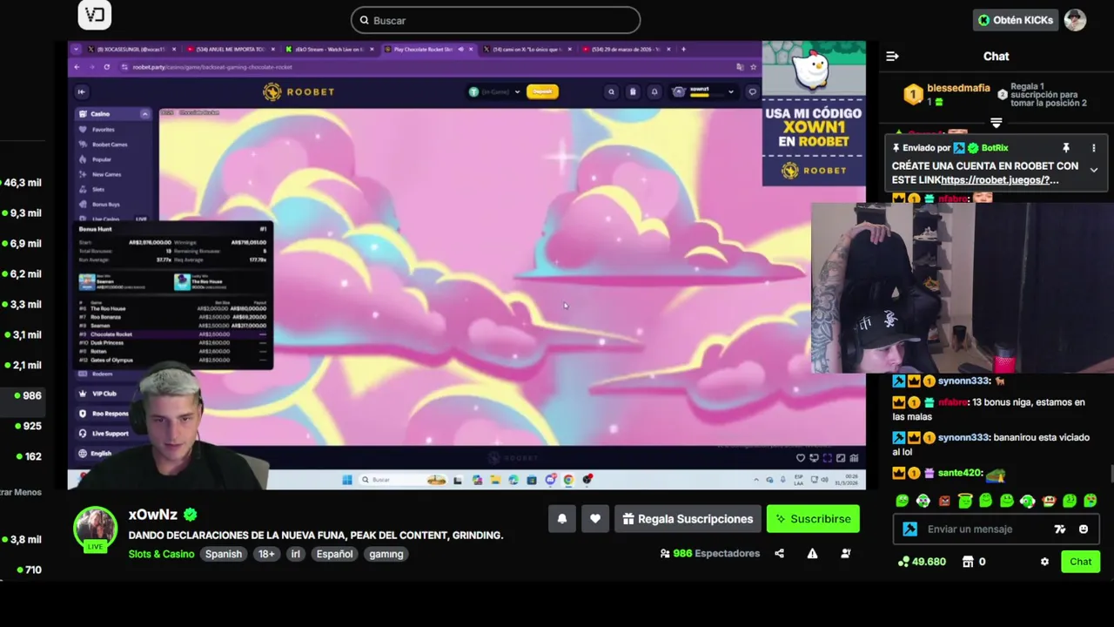Collapse the chat panel with arrow icon
Image resolution: width=1114 pixels, height=627 pixels.
click(892, 57)
